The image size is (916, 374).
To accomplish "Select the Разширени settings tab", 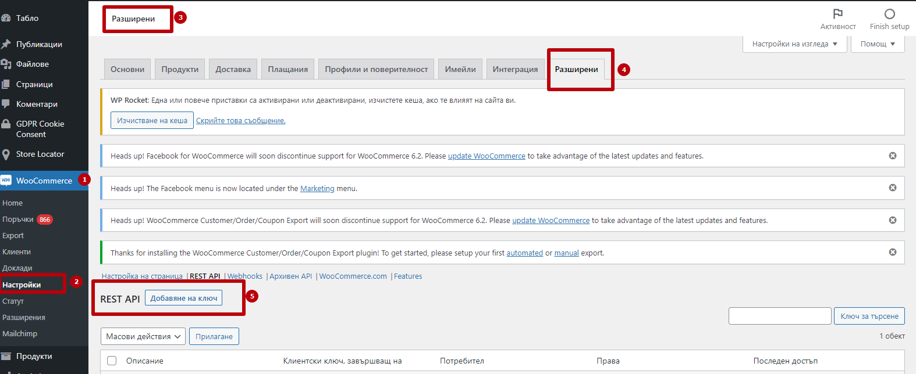I will (x=576, y=69).
